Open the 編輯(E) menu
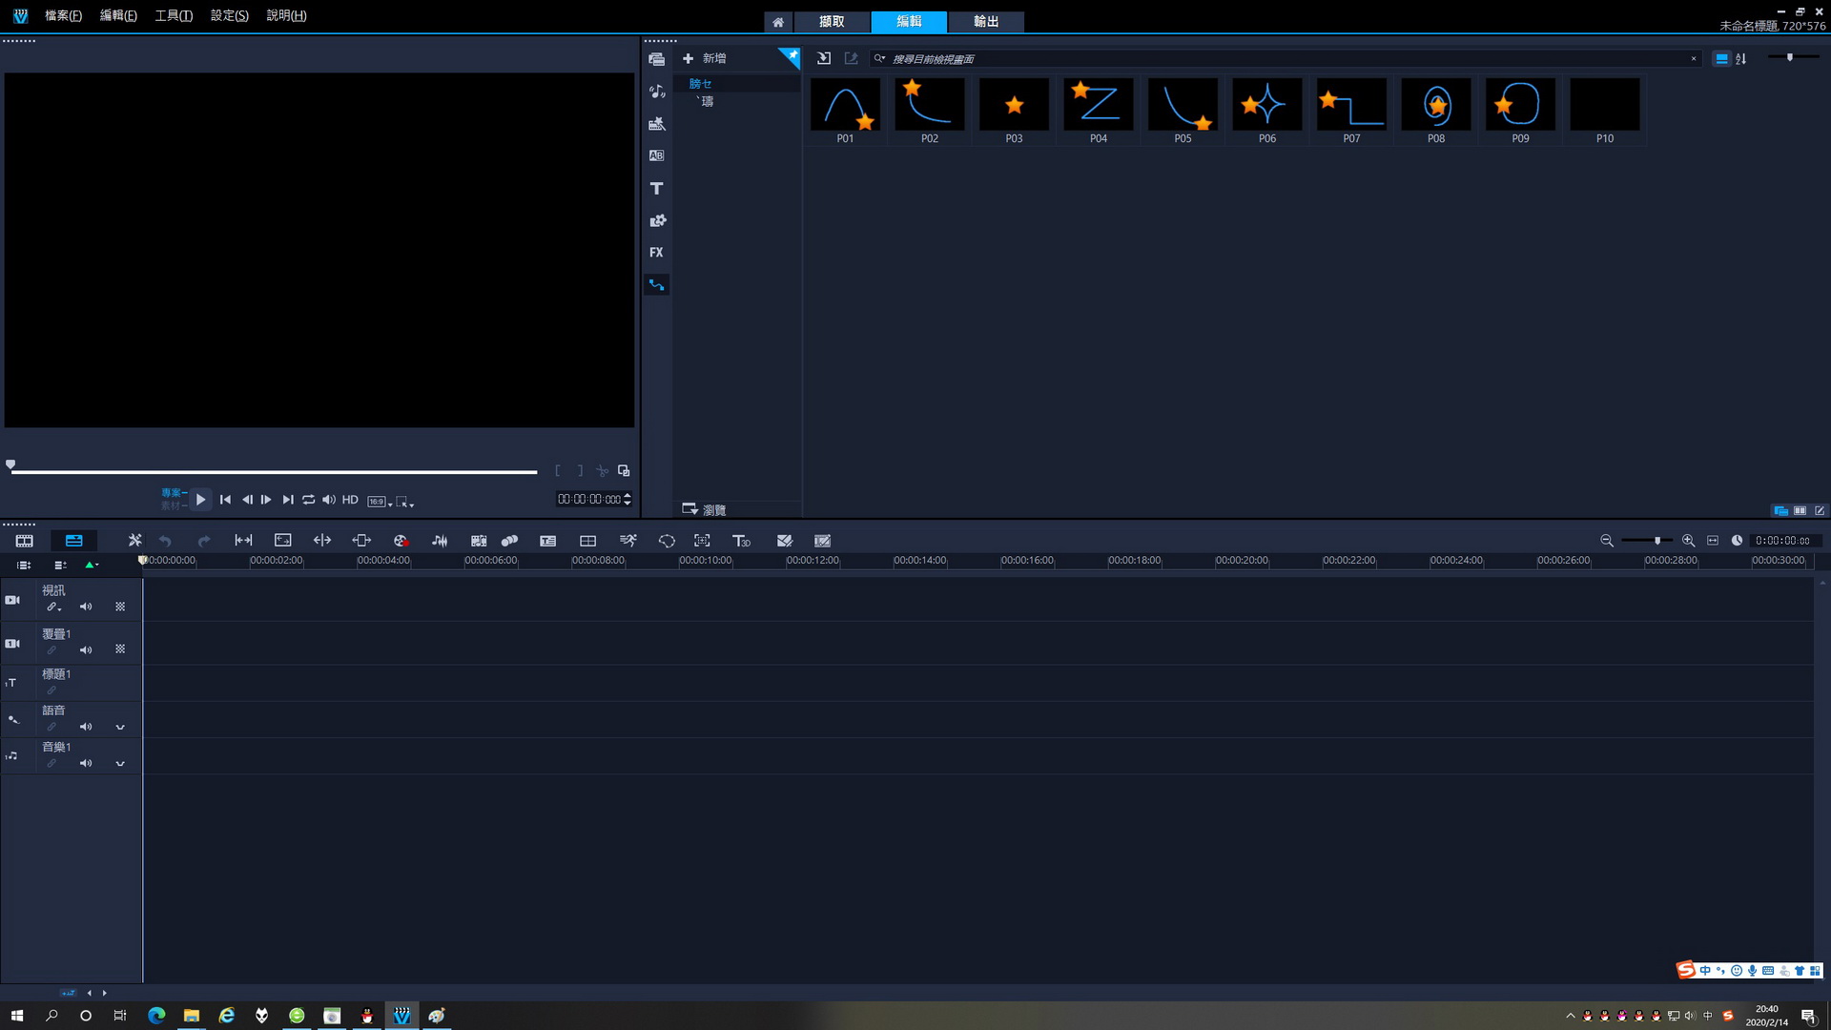The image size is (1831, 1030). (x=118, y=15)
